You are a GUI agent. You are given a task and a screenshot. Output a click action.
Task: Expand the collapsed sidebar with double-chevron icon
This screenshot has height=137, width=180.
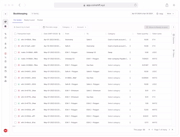(x=5, y=14)
